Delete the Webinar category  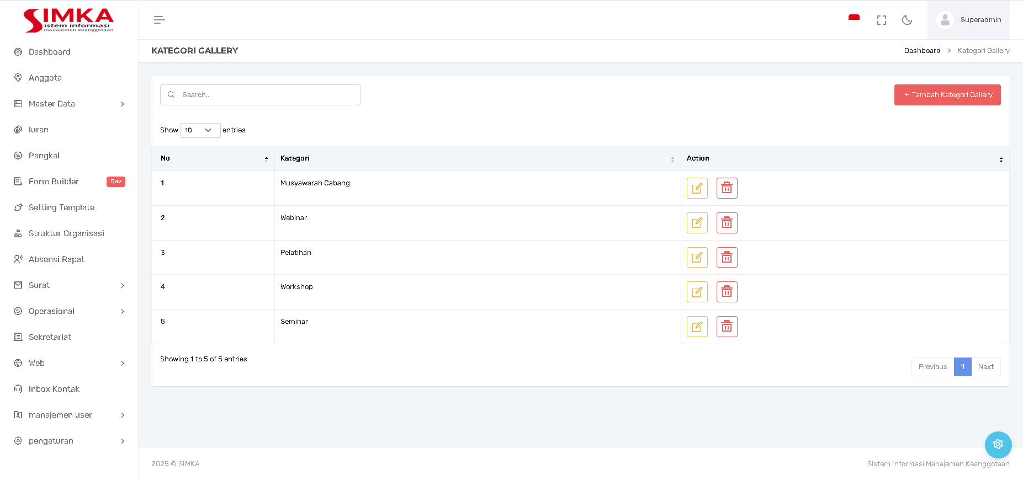coord(727,223)
